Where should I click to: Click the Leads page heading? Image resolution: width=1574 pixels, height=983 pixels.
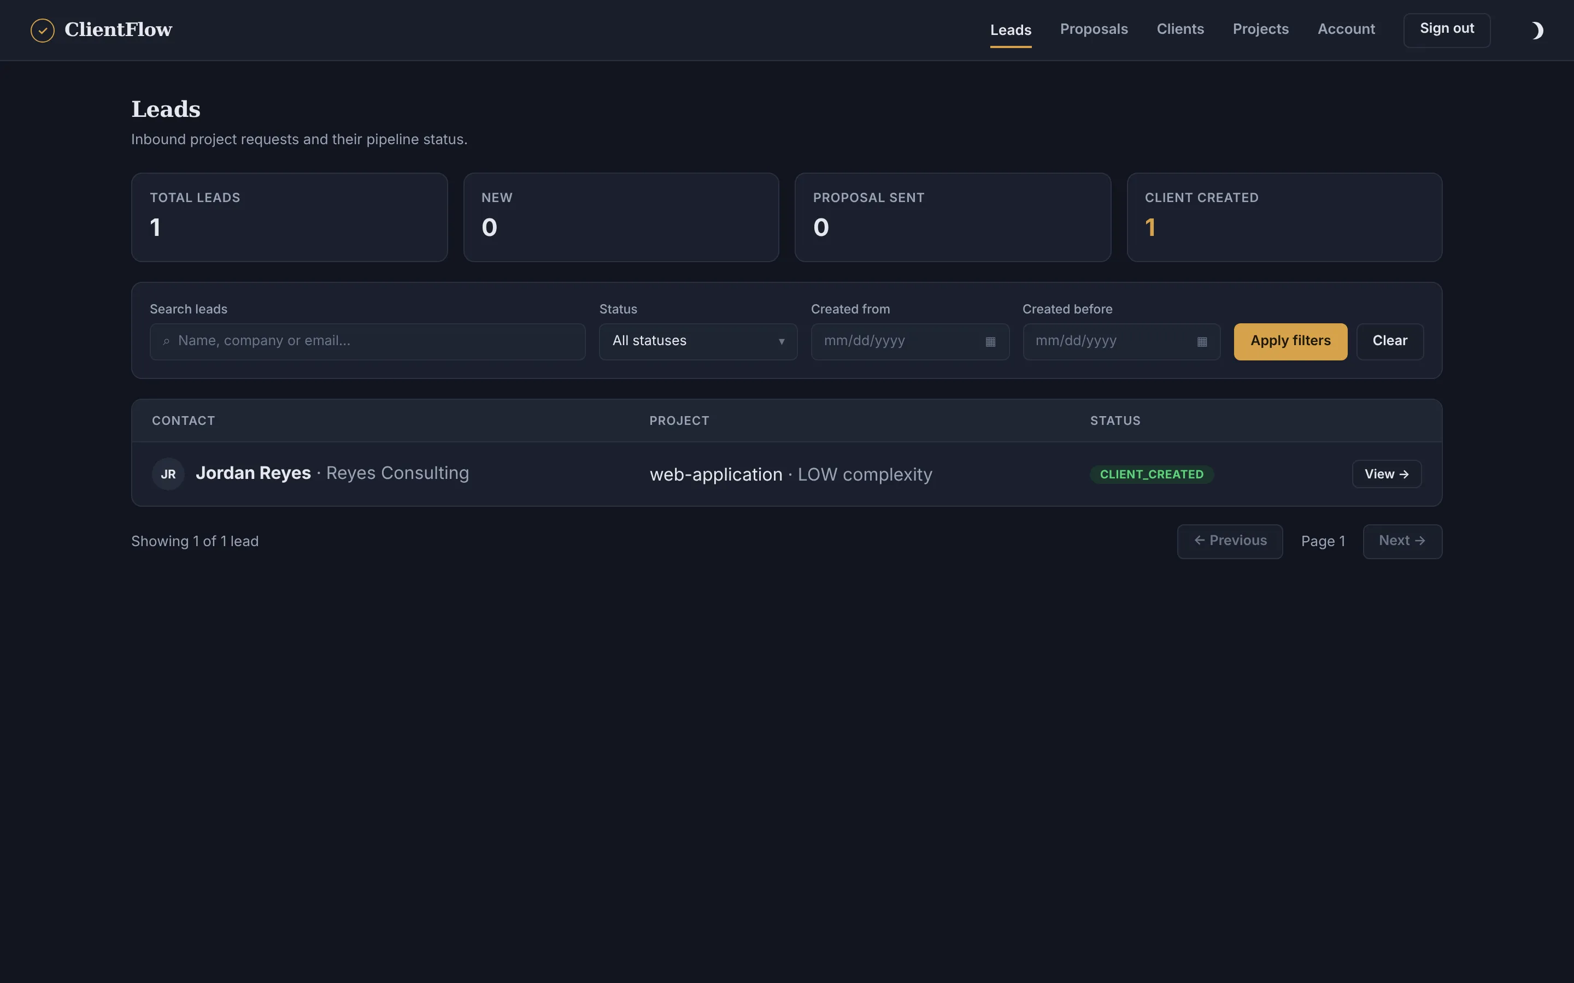tap(166, 109)
